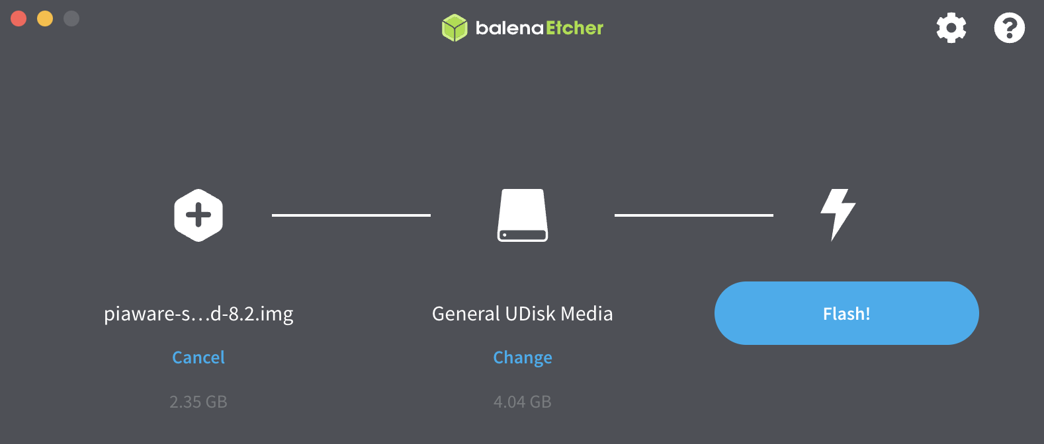Cancel the selected piaware image
Viewport: 1044px width, 444px height.
click(198, 357)
